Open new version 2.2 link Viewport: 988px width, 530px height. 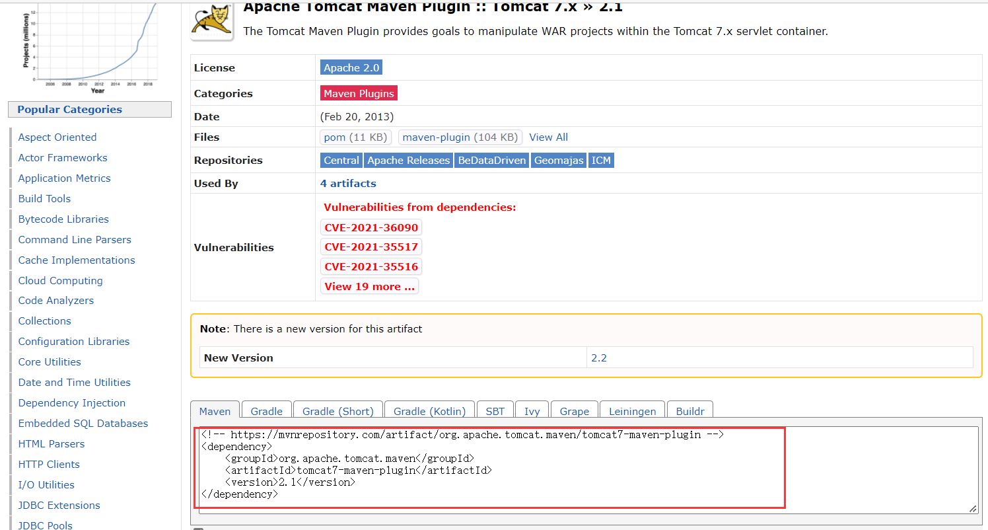(598, 358)
